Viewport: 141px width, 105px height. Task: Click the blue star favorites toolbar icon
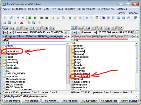pos(87,18)
